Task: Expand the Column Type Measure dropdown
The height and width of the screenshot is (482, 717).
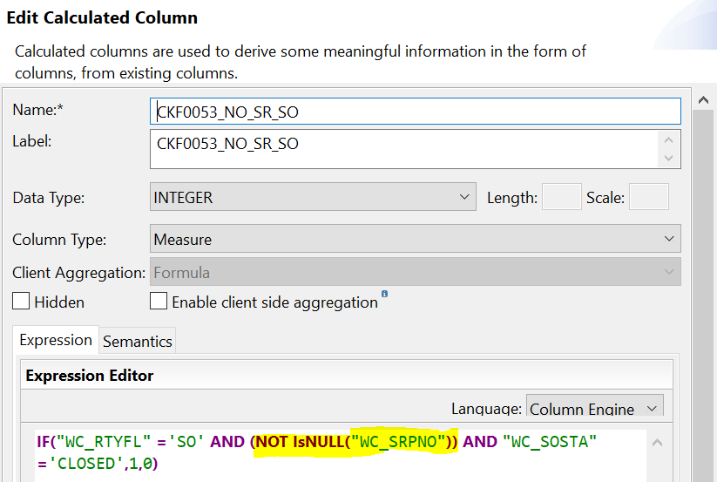Action: pyautogui.click(x=415, y=238)
